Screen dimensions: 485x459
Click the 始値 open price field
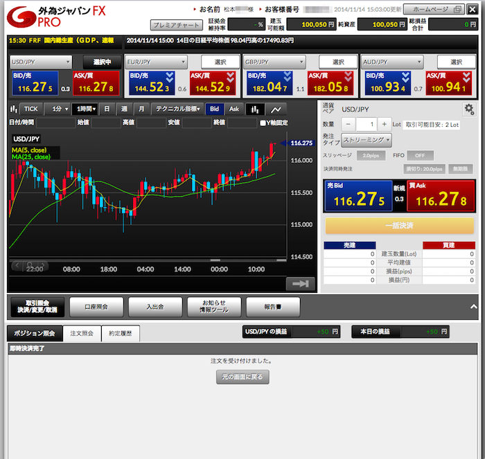106,123
